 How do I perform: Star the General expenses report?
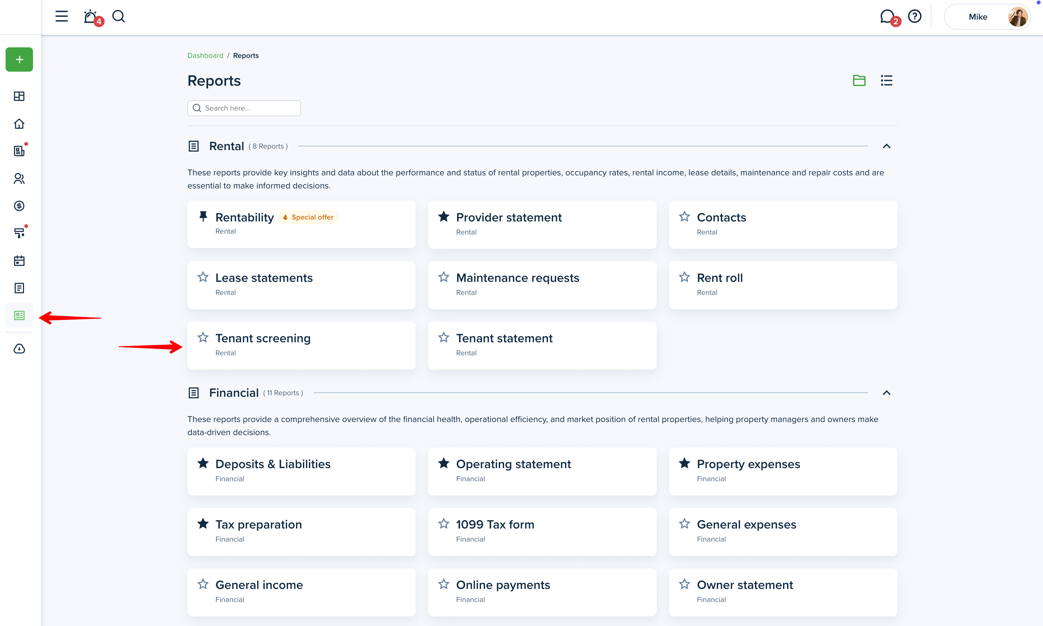(684, 524)
